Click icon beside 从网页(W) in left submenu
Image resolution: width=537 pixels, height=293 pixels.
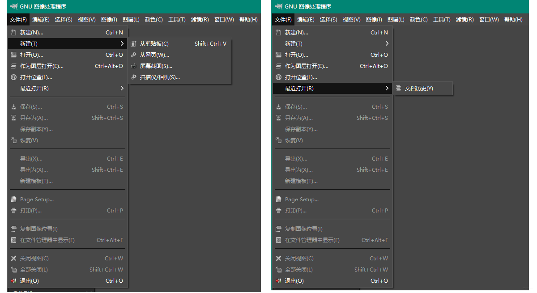pos(133,55)
